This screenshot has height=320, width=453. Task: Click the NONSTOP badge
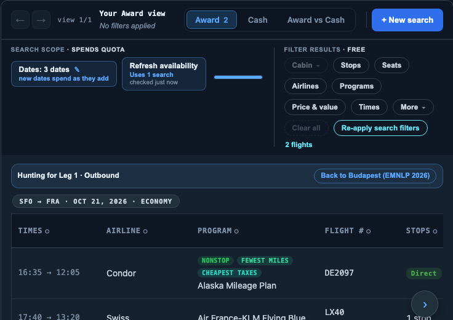[x=215, y=260]
